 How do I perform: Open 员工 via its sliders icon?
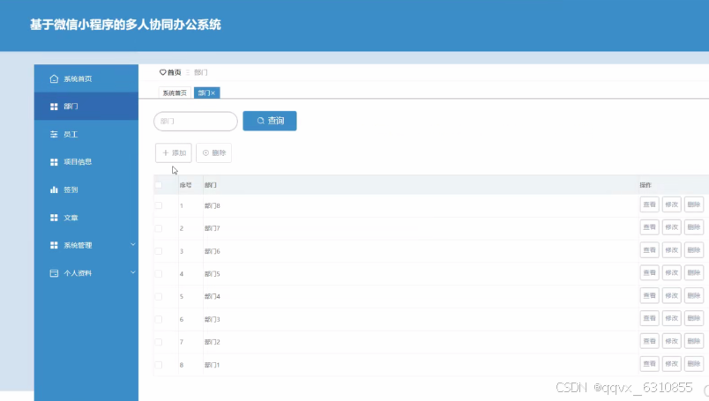coord(54,134)
